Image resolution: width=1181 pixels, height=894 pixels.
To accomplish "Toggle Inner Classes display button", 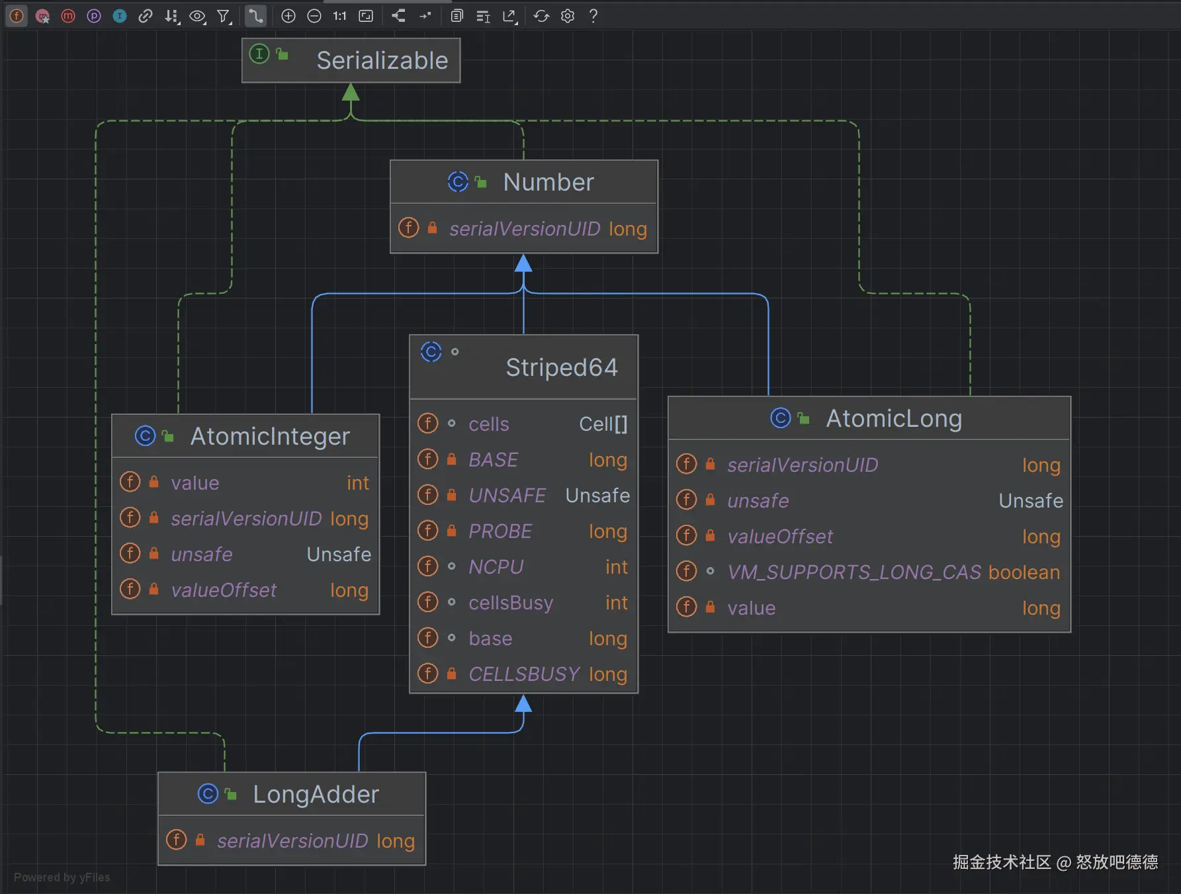I will tap(120, 16).
